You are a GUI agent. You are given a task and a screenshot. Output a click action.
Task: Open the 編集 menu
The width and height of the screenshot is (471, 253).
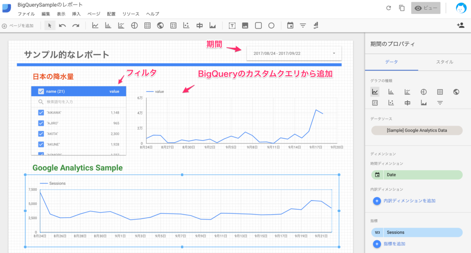(46, 14)
